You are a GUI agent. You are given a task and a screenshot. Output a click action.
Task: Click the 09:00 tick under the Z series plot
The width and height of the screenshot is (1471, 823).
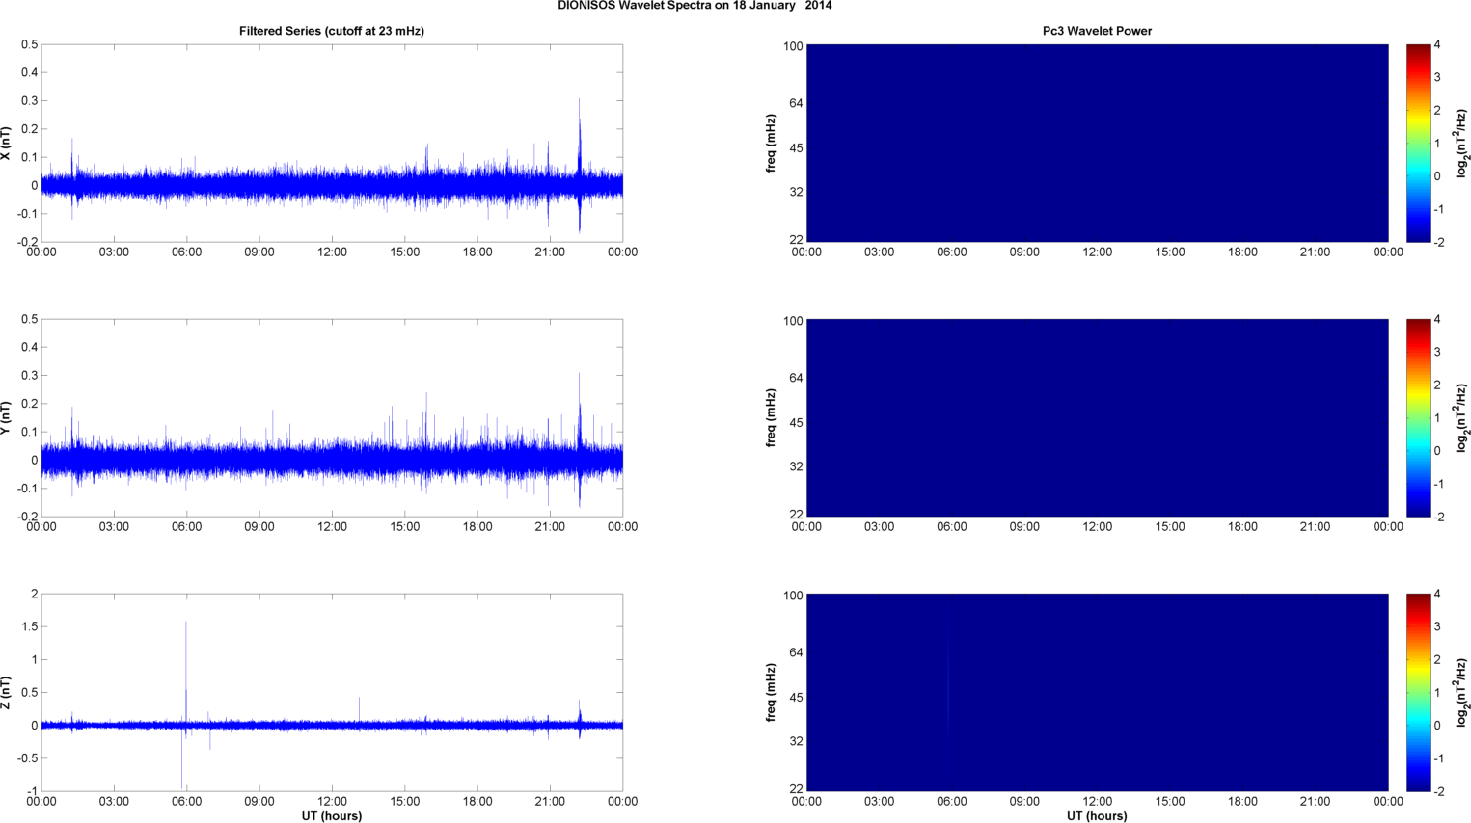(259, 802)
